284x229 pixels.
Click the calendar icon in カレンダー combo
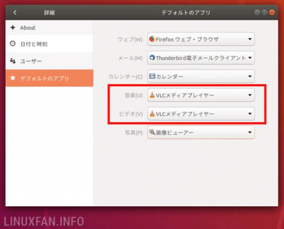(x=152, y=76)
